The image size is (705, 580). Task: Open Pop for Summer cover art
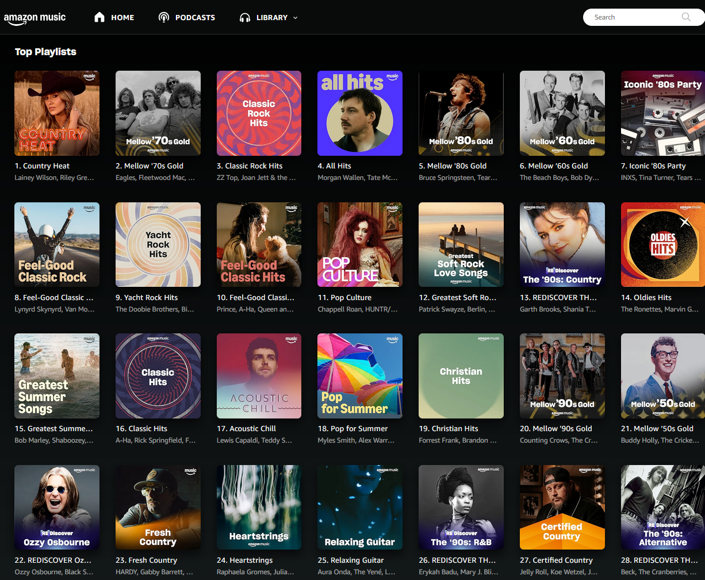pos(360,376)
